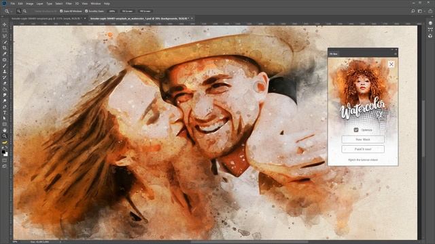Select the Horizontal Type tool
Image resolution: width=435 pixels, height=244 pixels.
pyautogui.click(x=5, y=113)
